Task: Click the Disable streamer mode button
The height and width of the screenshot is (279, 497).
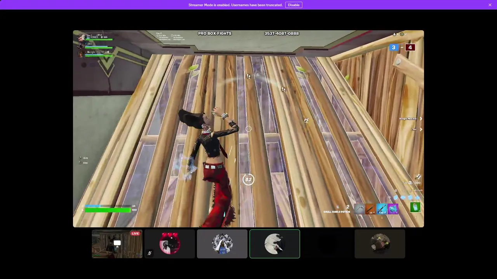Action: [294, 5]
